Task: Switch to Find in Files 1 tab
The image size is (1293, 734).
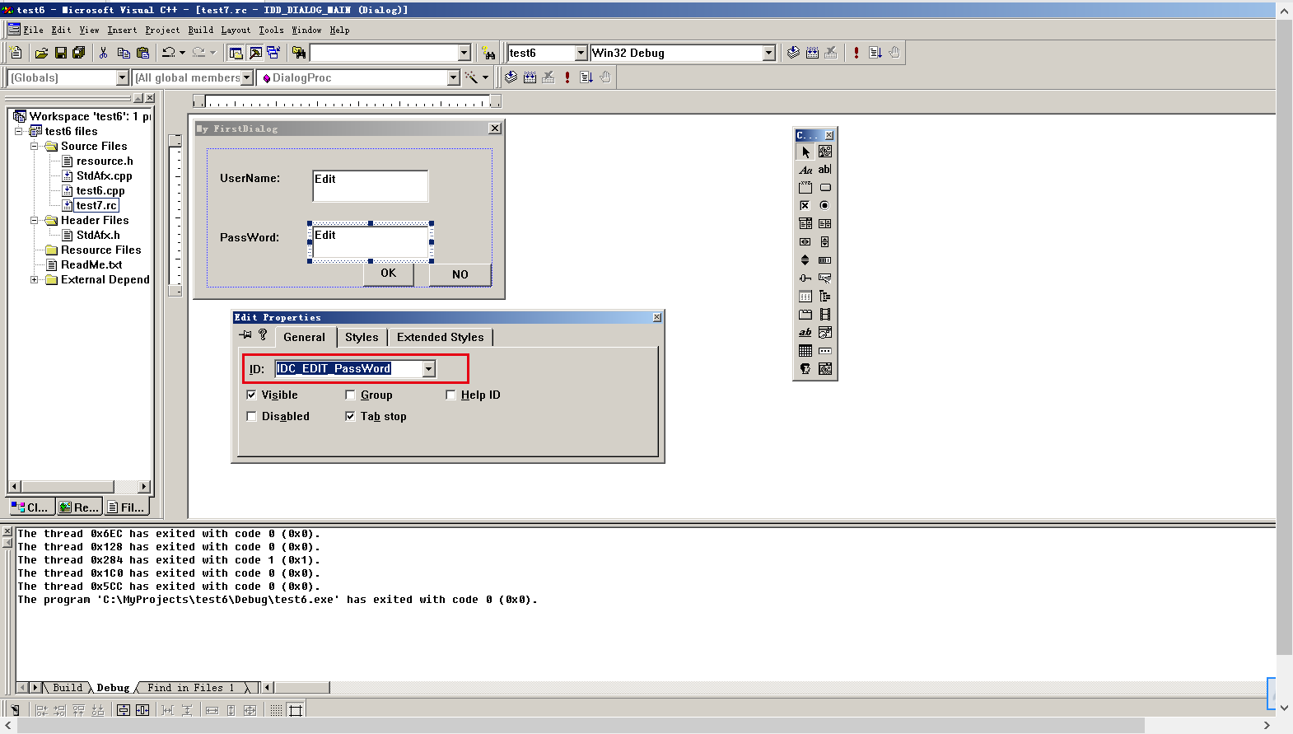Action: pyautogui.click(x=191, y=688)
